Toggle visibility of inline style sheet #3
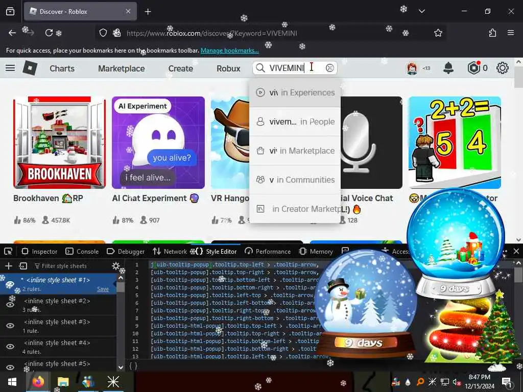The height and width of the screenshot is (392, 523). point(10,326)
